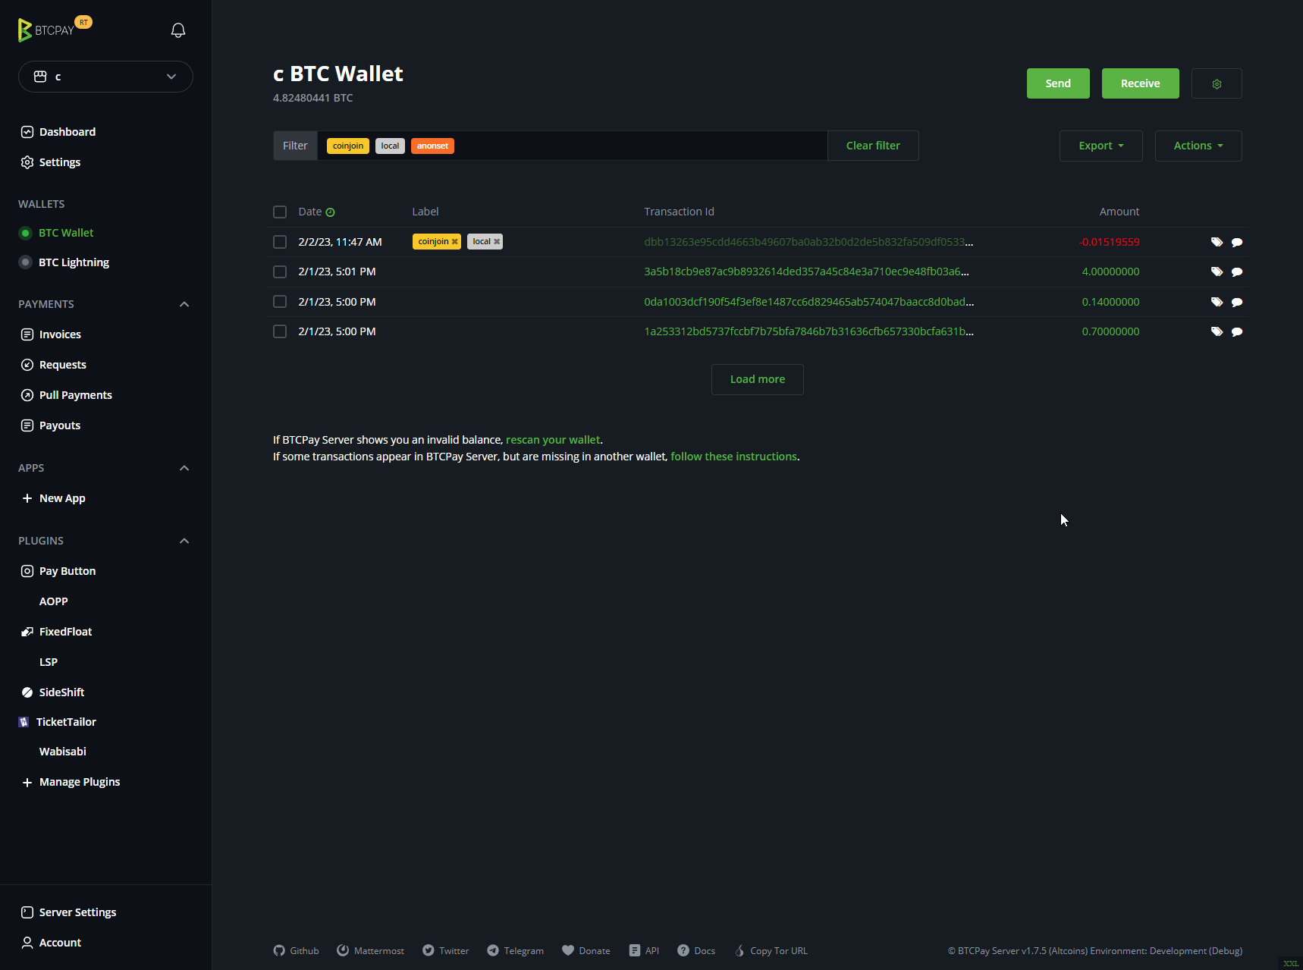
Task: Click the tag icon on the first transaction row
Action: click(1217, 241)
